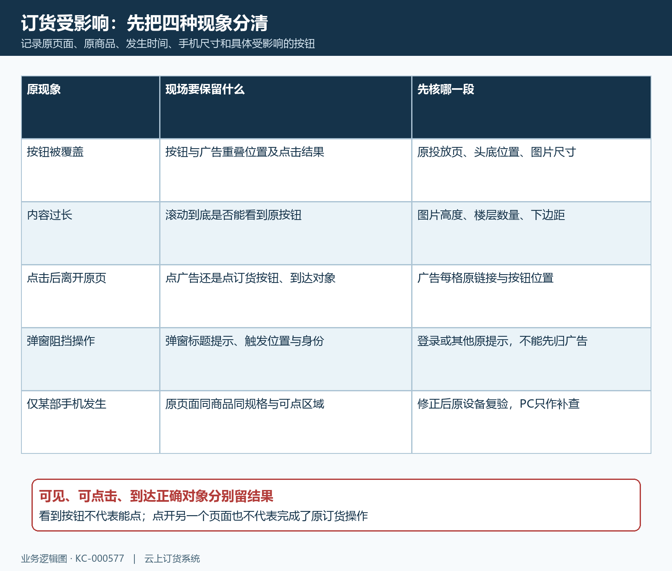The height and width of the screenshot is (571, 672).
Task: Click the footer text 云上订货系统
Action: click(x=172, y=558)
